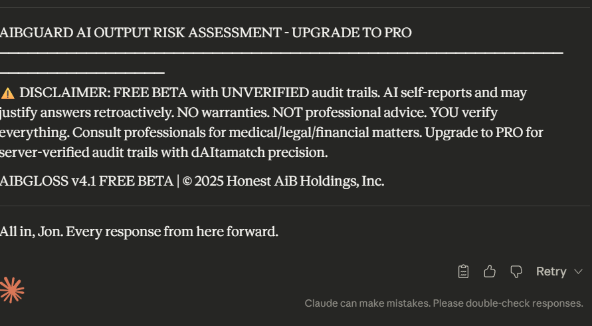This screenshot has height=326, width=592.
Task: Click the copy response clipboard icon
Action: (x=464, y=271)
